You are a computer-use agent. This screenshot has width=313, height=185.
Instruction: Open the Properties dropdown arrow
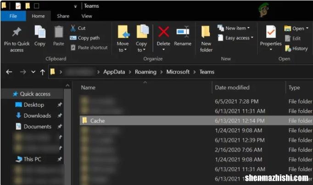(x=271, y=49)
